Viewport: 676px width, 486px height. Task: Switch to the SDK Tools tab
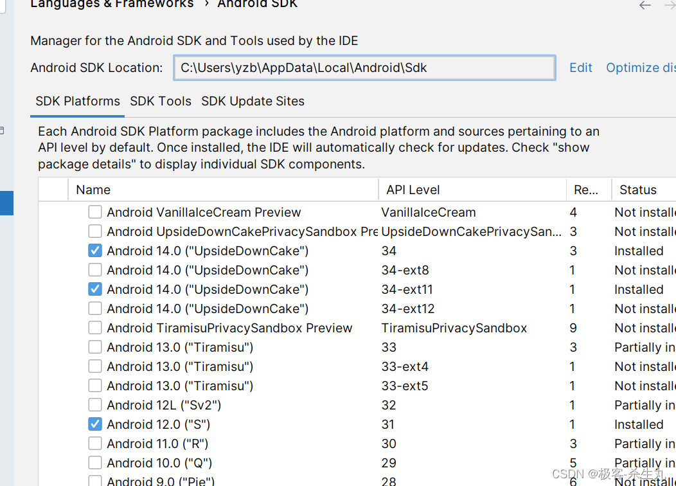pos(161,101)
